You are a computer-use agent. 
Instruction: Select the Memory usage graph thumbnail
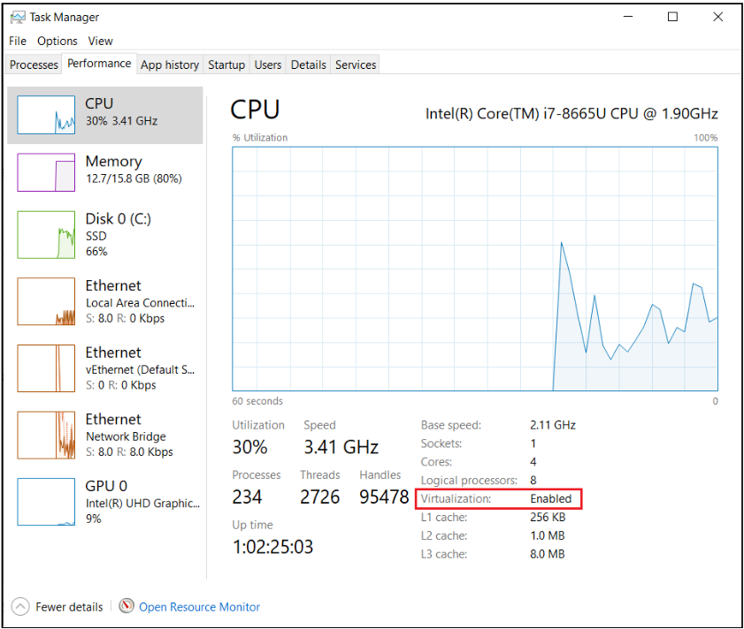click(46, 171)
